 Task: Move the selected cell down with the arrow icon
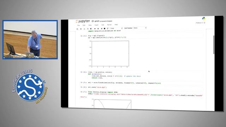[98, 29]
